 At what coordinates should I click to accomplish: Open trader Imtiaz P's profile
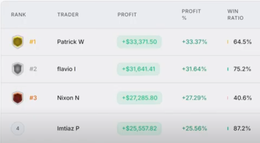point(68,128)
